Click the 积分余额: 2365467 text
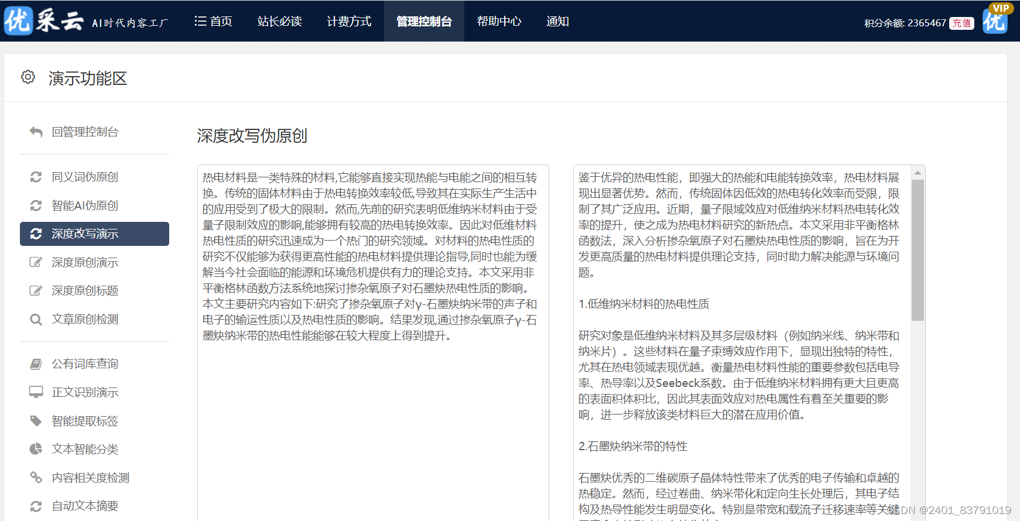This screenshot has height=521, width=1020. (x=905, y=23)
